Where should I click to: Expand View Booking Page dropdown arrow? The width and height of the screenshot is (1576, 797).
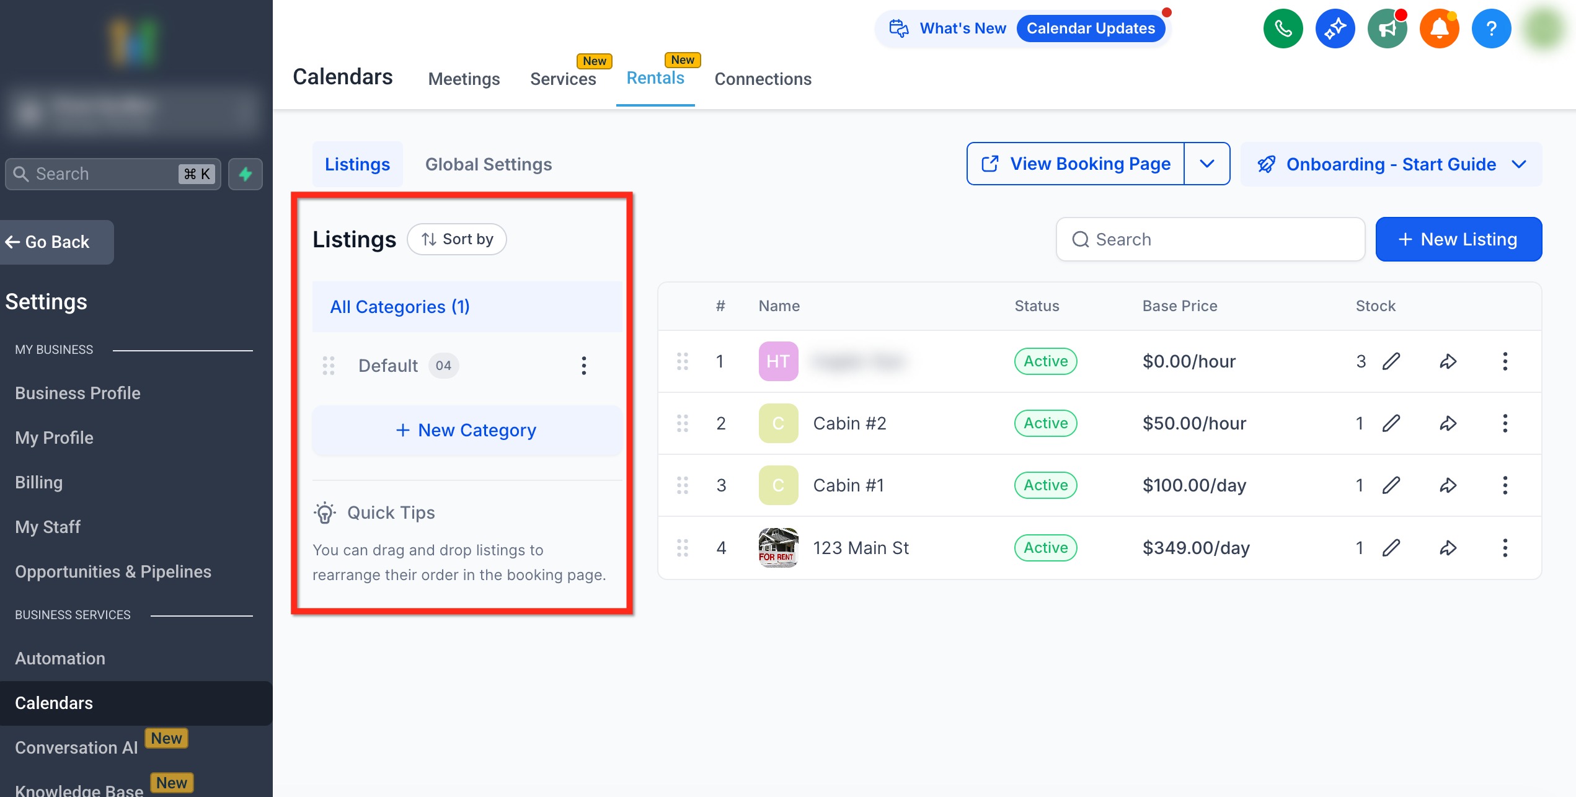pos(1206,164)
